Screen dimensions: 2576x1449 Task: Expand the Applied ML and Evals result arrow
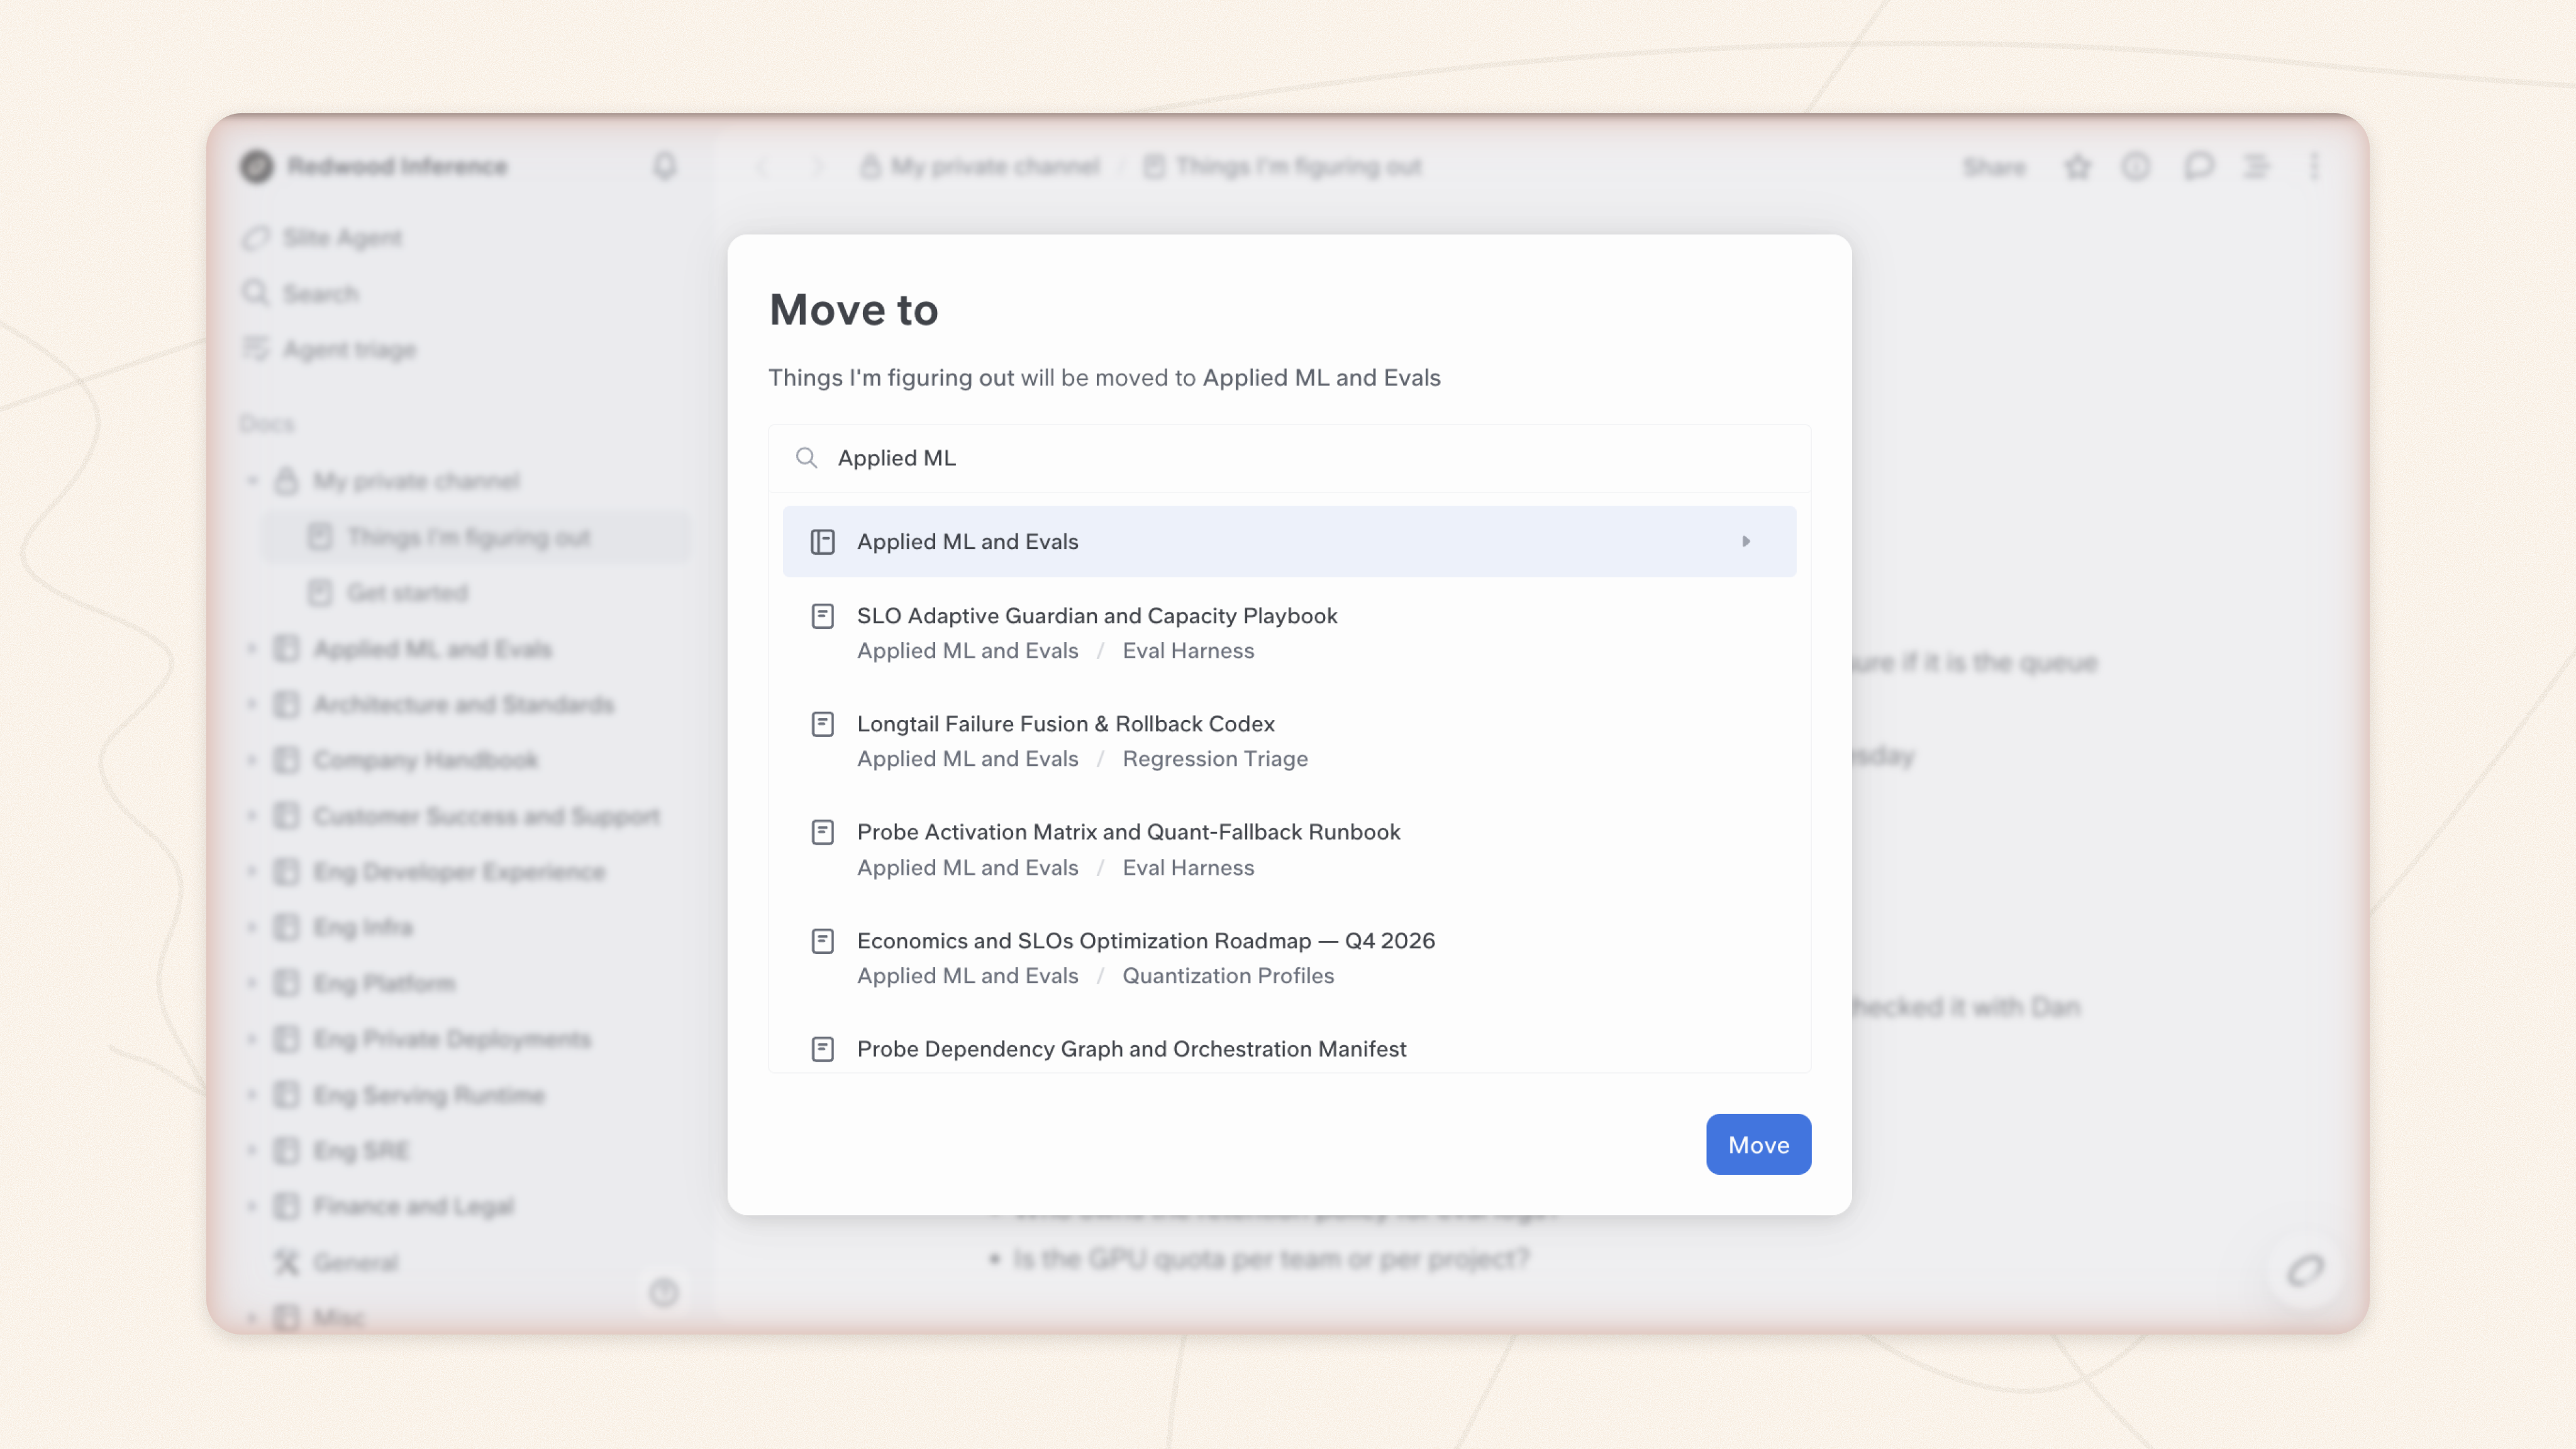(1746, 541)
